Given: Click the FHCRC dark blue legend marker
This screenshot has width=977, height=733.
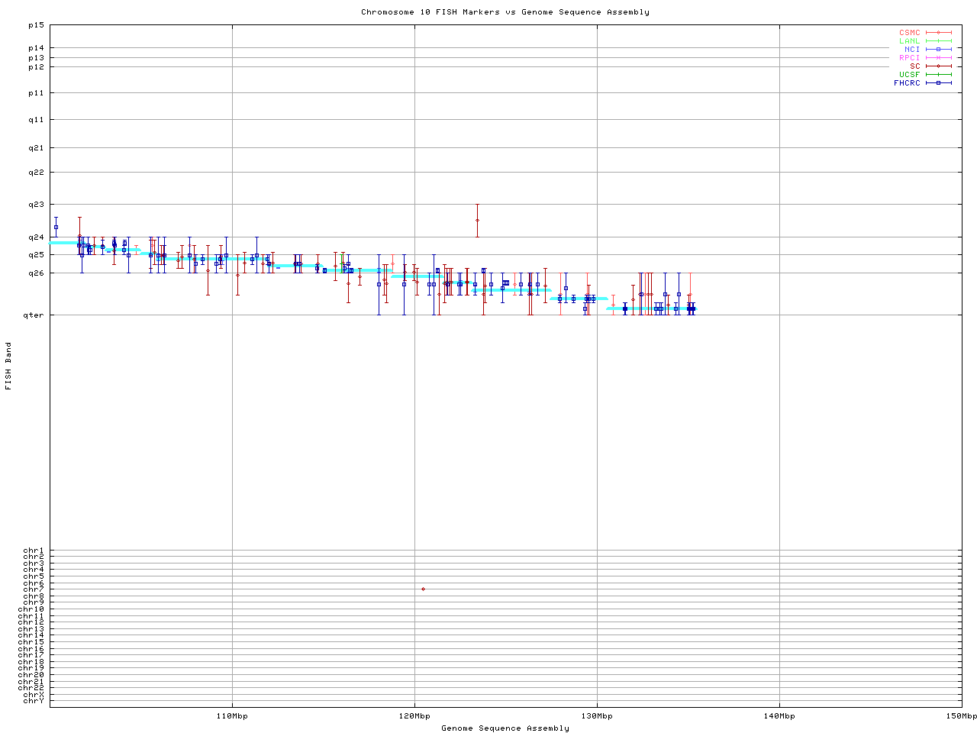Looking at the screenshot, I should pos(938,82).
